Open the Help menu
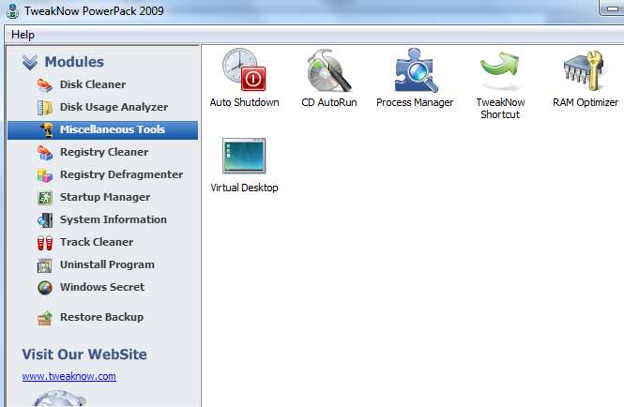This screenshot has width=624, height=407. (x=23, y=35)
